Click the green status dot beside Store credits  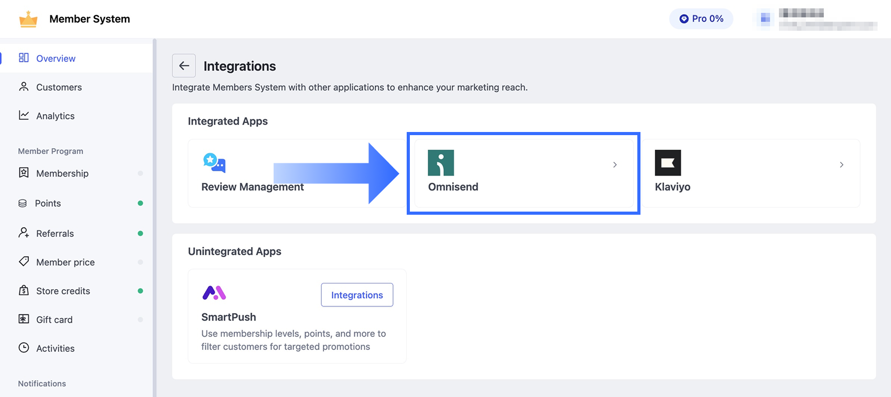click(140, 291)
